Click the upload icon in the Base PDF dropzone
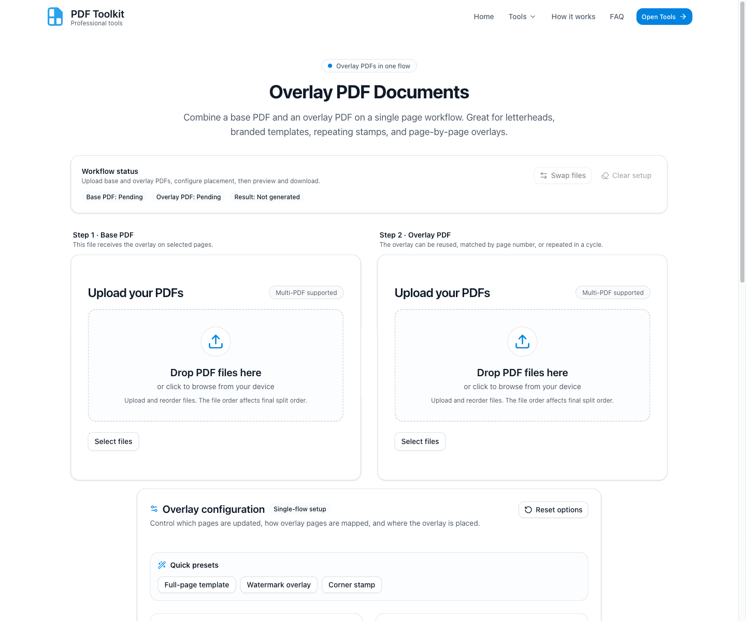This screenshot has width=746, height=621. click(216, 342)
